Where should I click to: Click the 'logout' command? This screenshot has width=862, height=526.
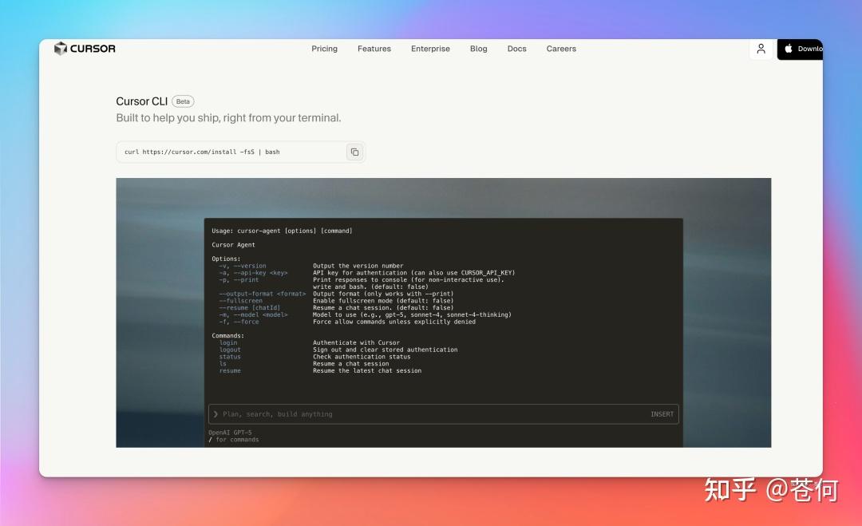point(230,350)
